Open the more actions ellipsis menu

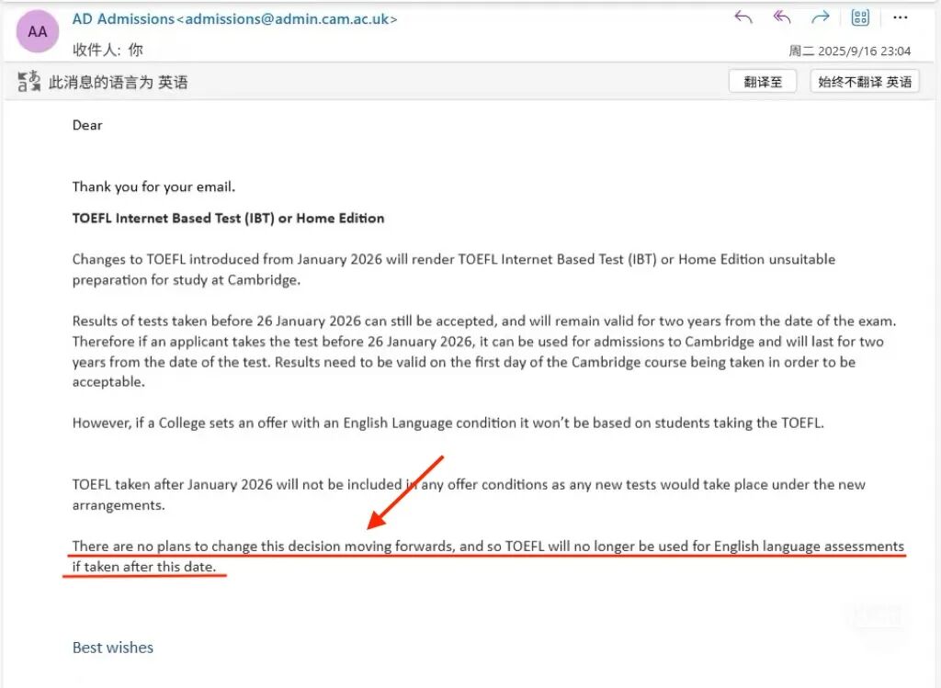click(x=901, y=17)
